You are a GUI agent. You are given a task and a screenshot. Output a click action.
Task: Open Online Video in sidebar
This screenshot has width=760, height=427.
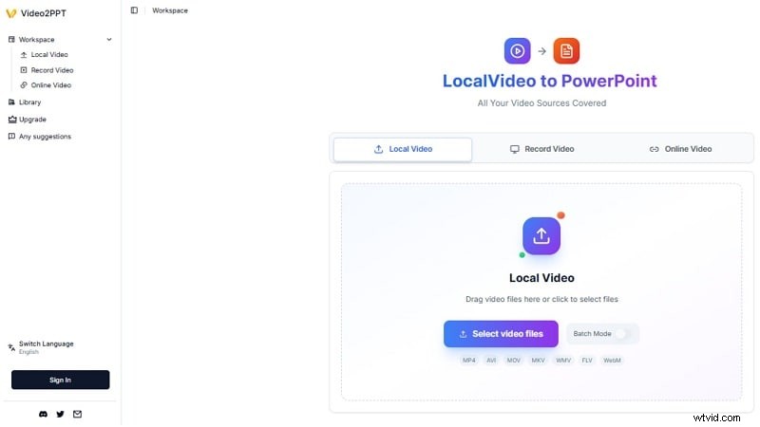click(x=46, y=85)
